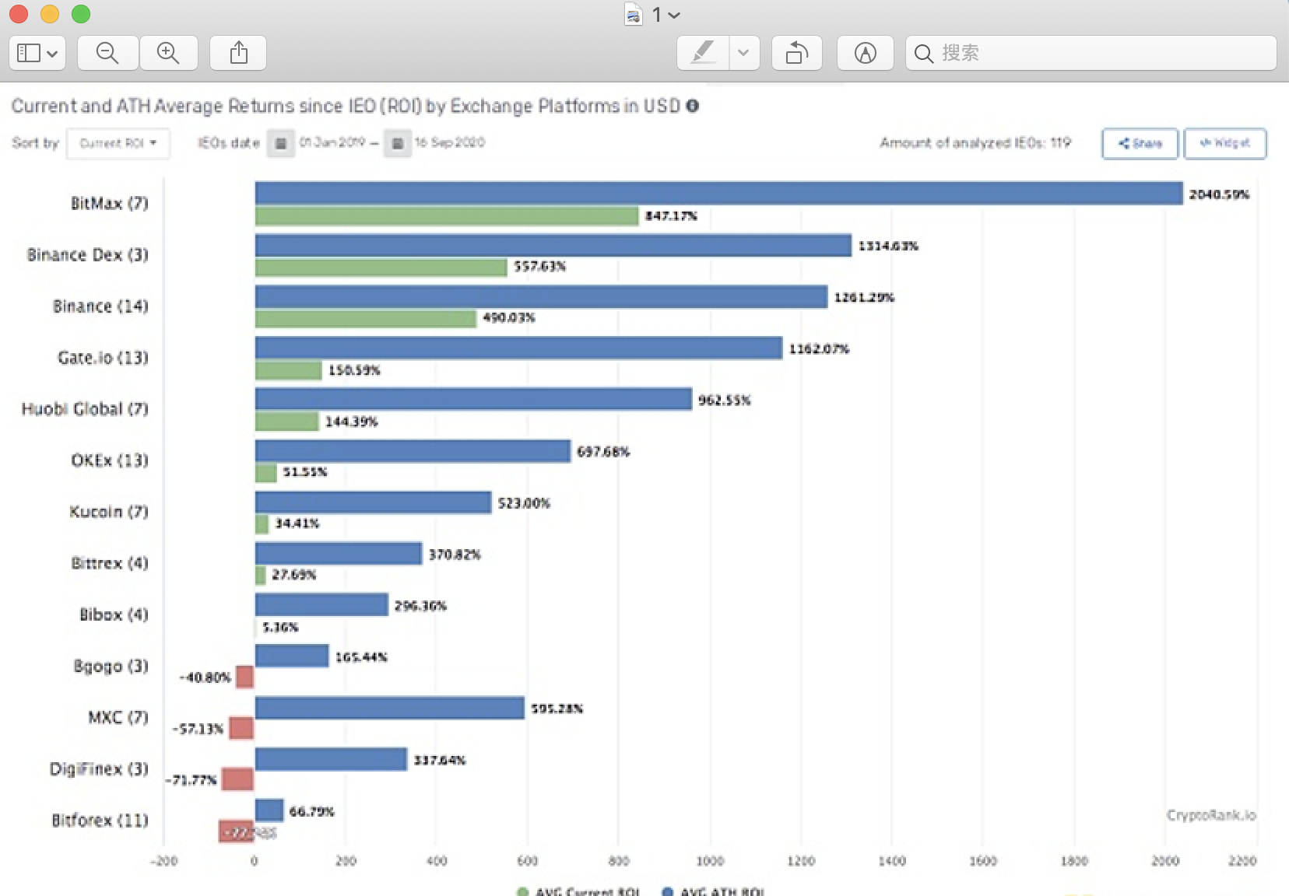
Task: Open the start date calendar icon
Action: pos(281,143)
